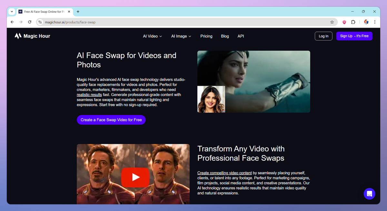Click the Log In button
The image size is (387, 211).
point(323,36)
